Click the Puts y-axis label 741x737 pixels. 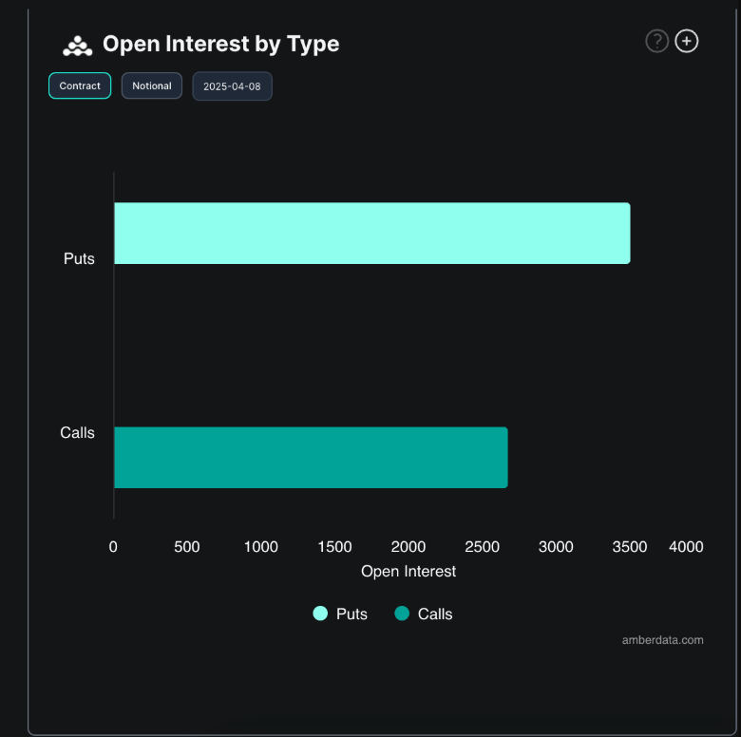click(79, 258)
